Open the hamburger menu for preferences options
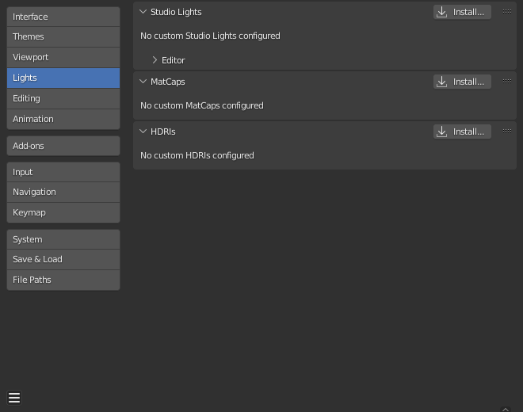Image resolution: width=523 pixels, height=412 pixels. [14, 398]
